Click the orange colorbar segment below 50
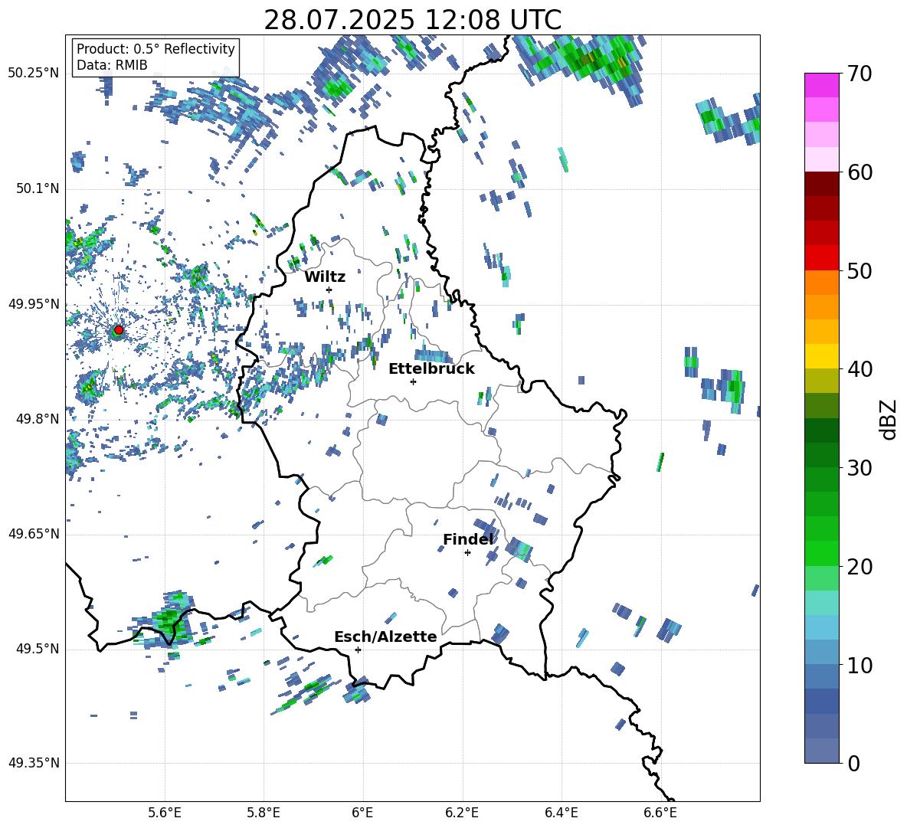This screenshot has width=907, height=828. [821, 283]
